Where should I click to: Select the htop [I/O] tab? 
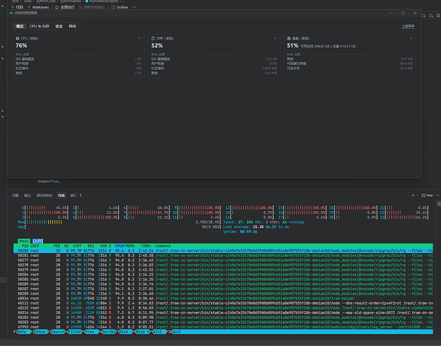38,241
